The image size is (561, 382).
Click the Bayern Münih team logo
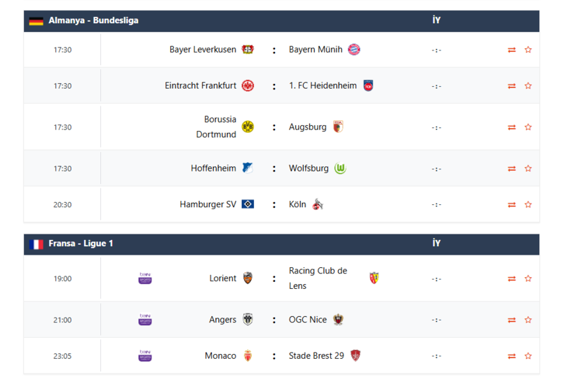[354, 50]
